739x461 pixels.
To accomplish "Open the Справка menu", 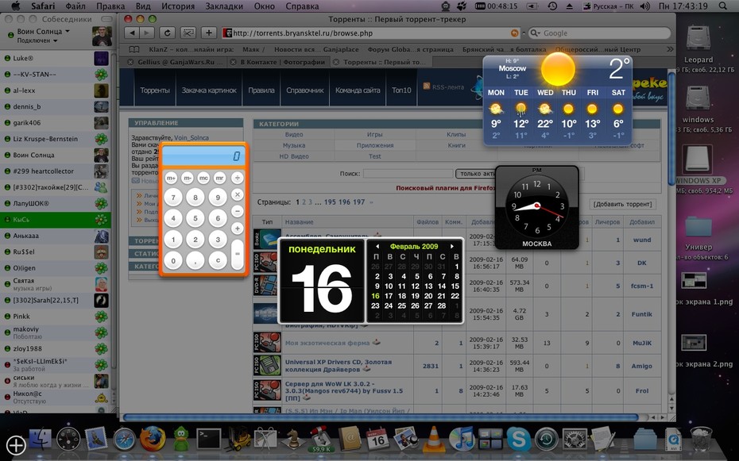I will 302,6.
